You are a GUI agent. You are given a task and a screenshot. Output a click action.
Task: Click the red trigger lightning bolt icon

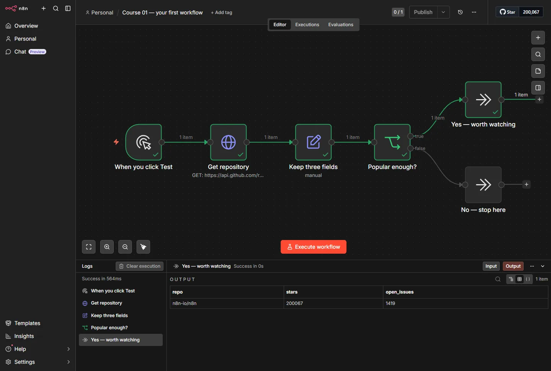point(116,142)
